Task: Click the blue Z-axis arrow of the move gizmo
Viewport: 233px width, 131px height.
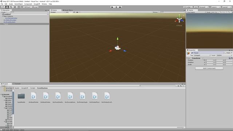Action: point(125,51)
